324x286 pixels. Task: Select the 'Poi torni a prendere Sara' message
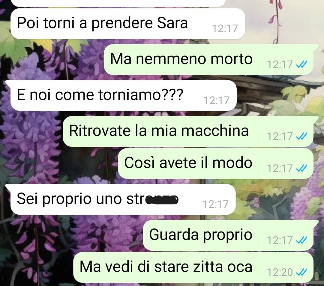[128, 23]
